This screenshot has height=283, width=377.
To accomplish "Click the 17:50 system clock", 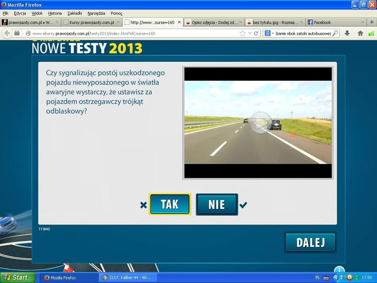I will [x=367, y=278].
